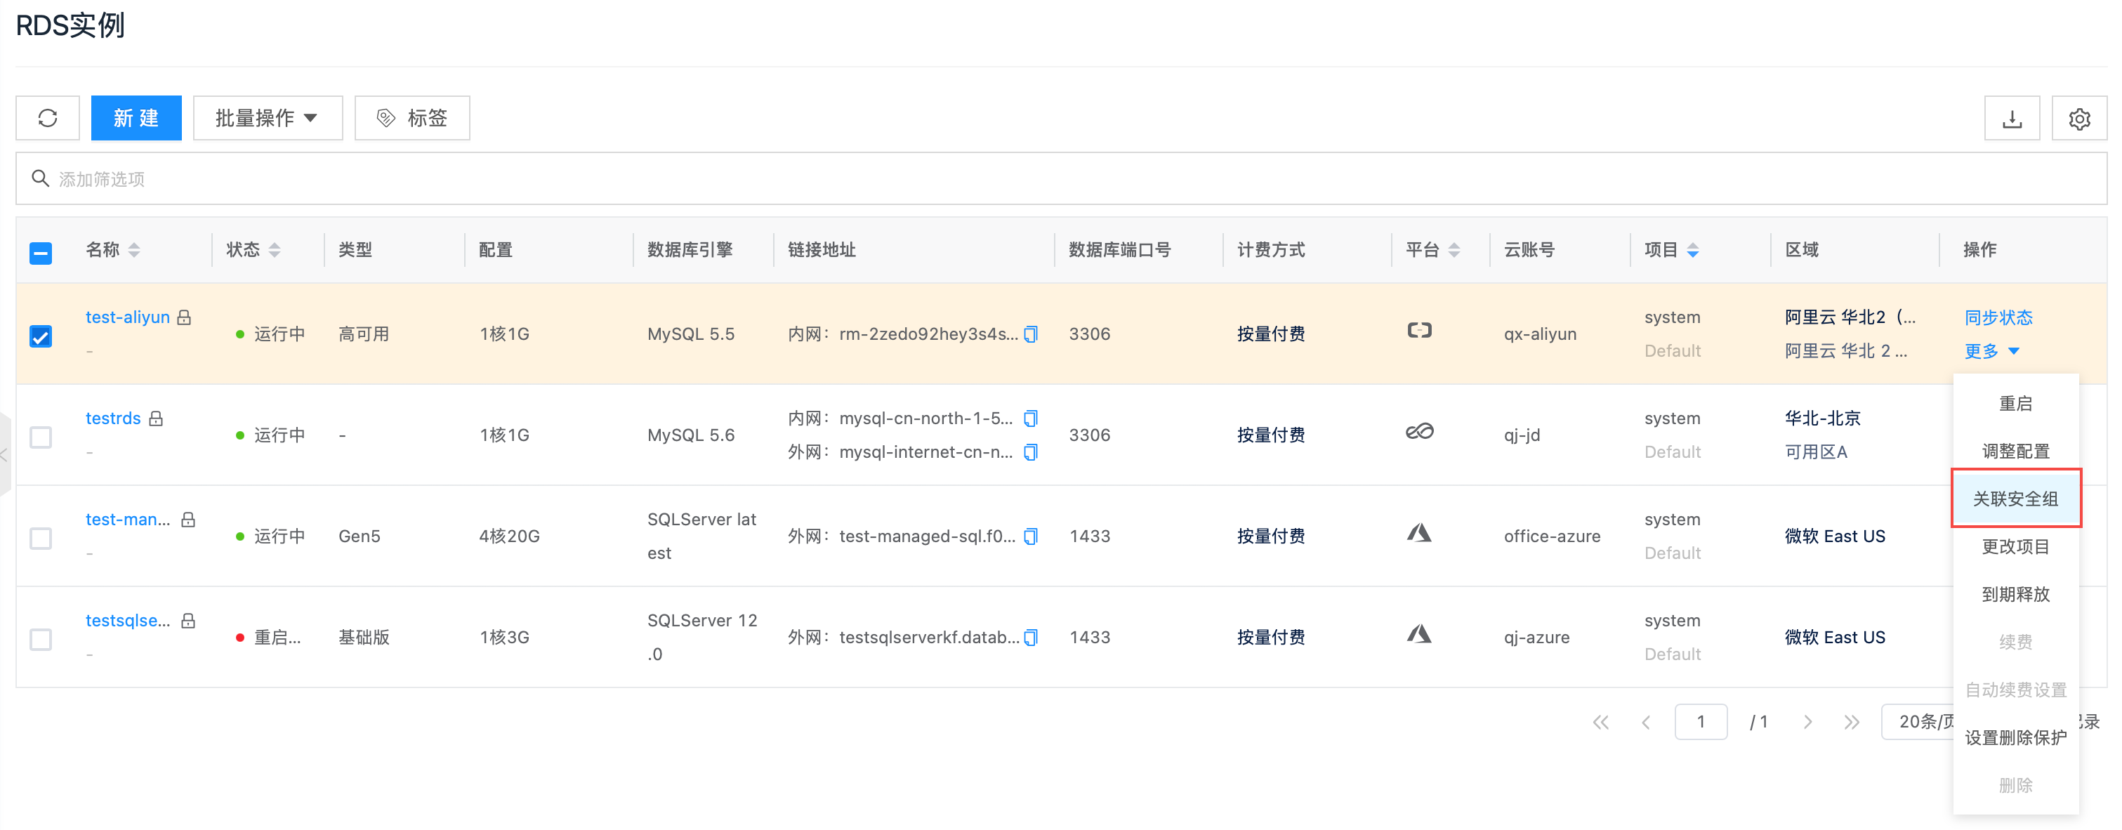This screenshot has height=830, width=2122.
Task: Go to the next page arrow
Action: tap(1807, 722)
